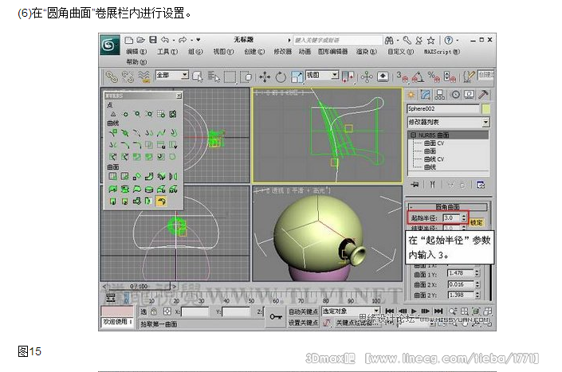Toggle the Percent Snap button
The width and height of the screenshot is (562, 372).
point(434,76)
